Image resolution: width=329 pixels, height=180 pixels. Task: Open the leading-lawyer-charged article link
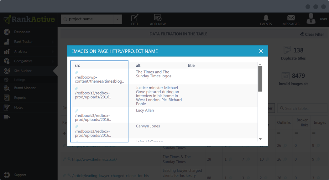pos(111,176)
